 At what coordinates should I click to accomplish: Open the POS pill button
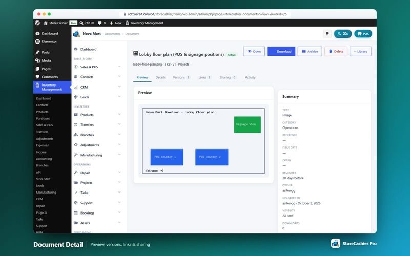click(x=363, y=34)
